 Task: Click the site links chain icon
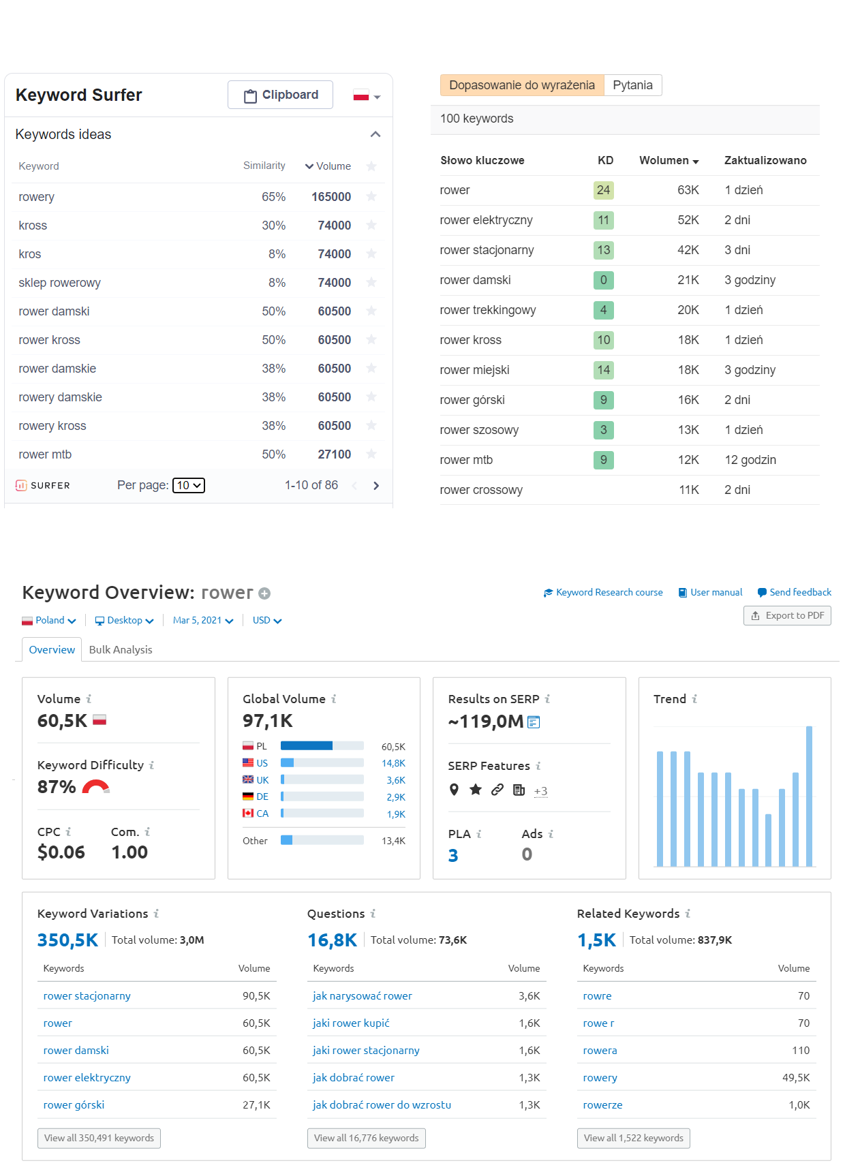click(497, 790)
